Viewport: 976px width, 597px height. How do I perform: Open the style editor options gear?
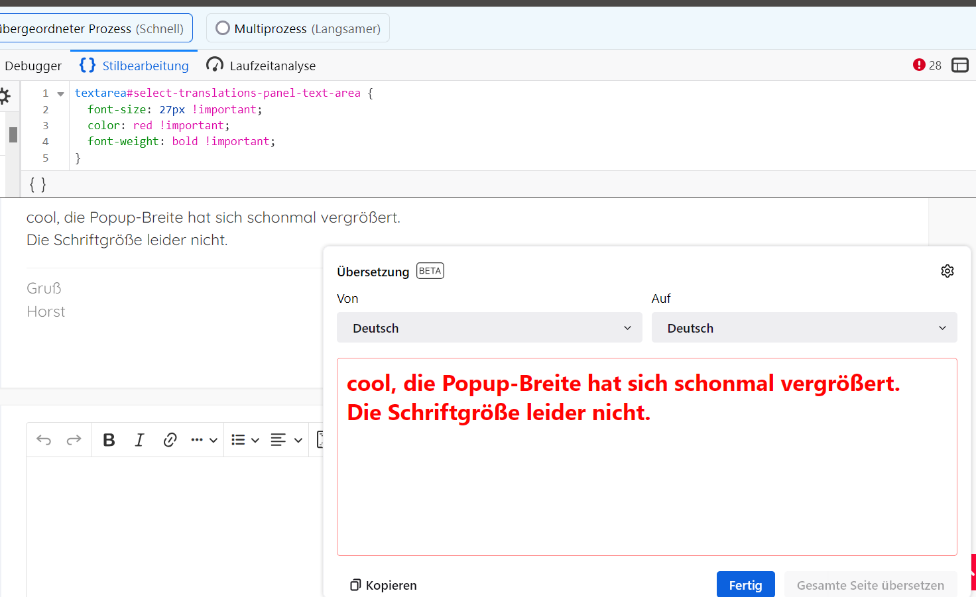coord(5,96)
